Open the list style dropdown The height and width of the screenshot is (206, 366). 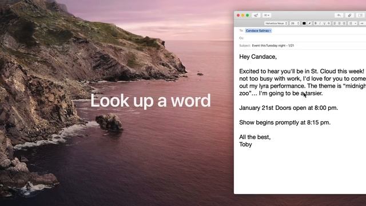pyautogui.click(x=352, y=23)
